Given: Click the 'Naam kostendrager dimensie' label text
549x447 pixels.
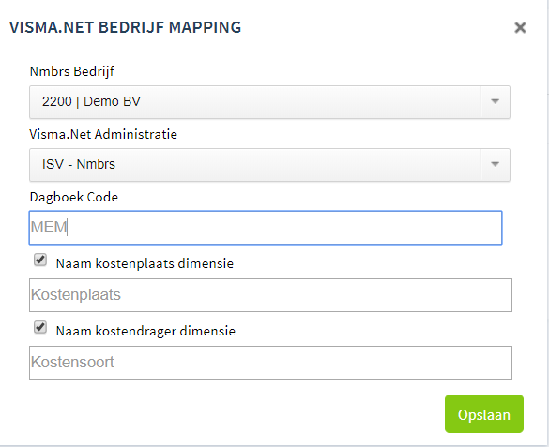Looking at the screenshot, I should tap(145, 331).
